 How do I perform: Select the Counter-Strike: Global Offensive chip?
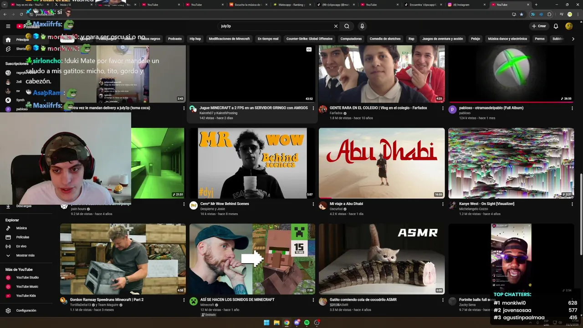[x=309, y=39]
